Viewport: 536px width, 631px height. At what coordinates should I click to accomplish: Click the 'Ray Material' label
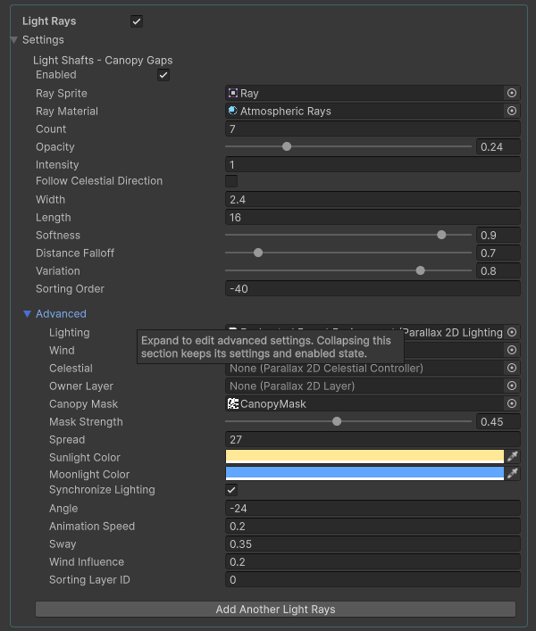click(x=67, y=111)
